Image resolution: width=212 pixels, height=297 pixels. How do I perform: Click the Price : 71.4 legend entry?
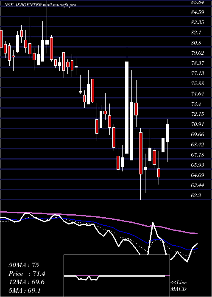coord(27,274)
